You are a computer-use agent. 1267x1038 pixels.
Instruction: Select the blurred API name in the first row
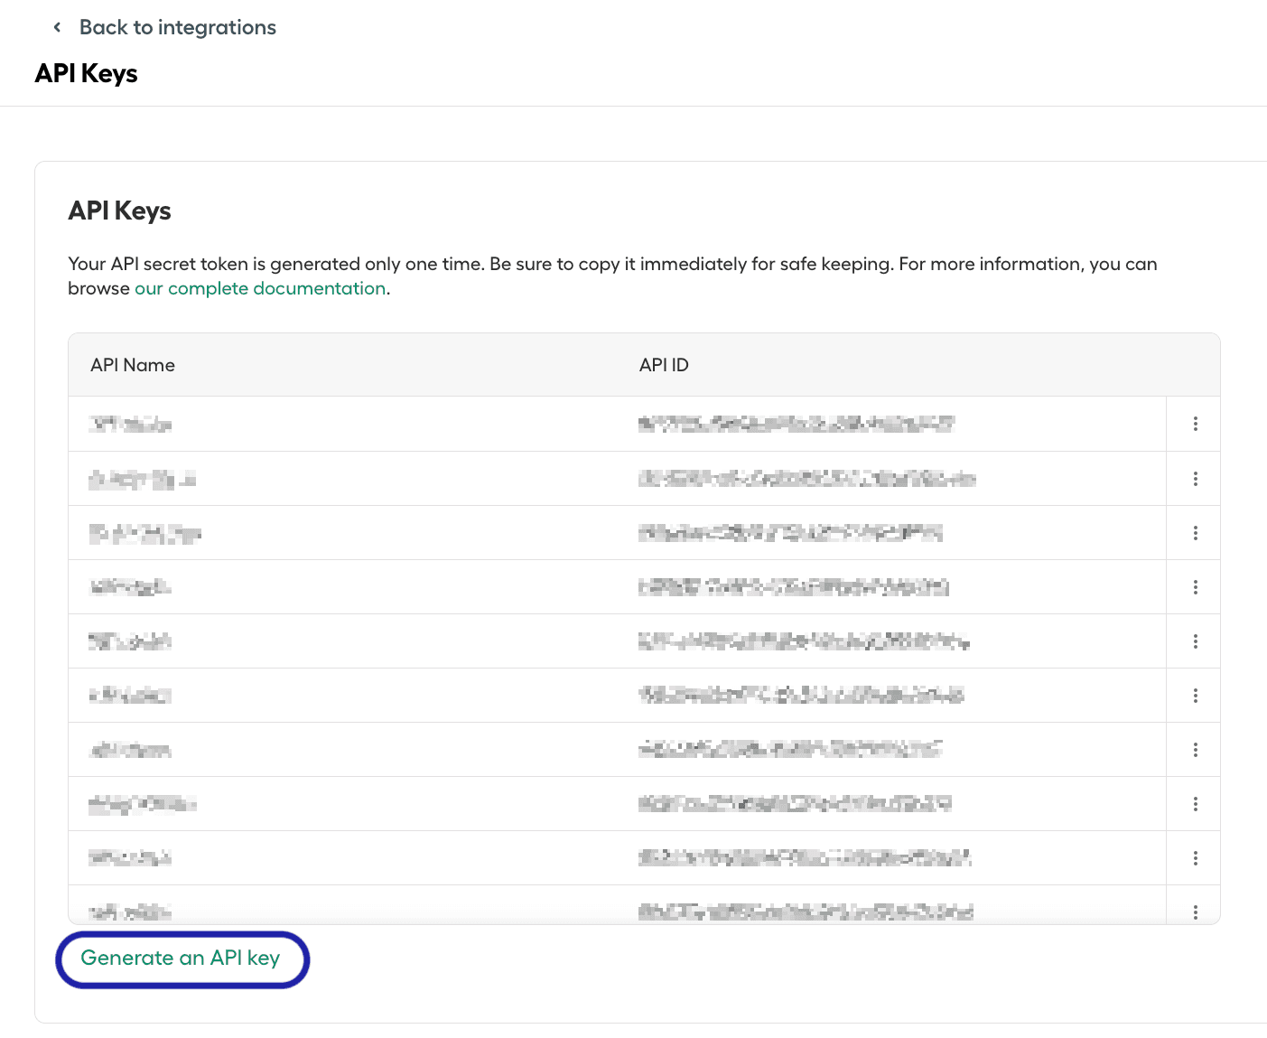tap(131, 425)
